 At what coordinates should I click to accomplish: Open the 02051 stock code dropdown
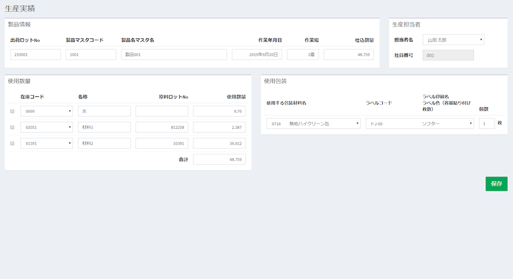click(x=47, y=127)
